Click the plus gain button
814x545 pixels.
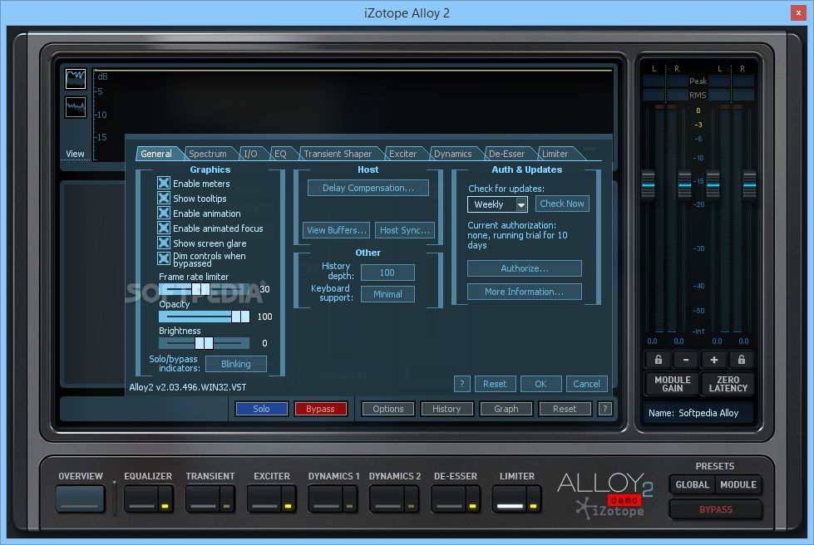pos(713,360)
